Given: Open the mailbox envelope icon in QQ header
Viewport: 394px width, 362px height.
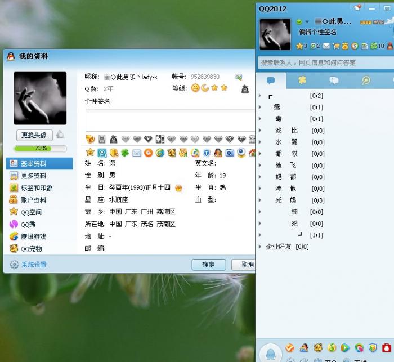Looking at the screenshot, I should click(x=326, y=46).
